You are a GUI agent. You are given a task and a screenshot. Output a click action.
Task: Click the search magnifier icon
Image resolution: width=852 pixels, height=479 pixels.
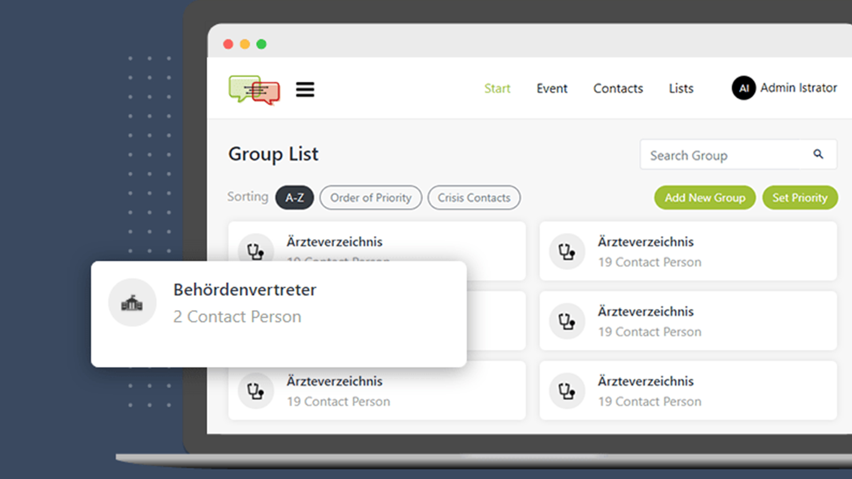(x=818, y=154)
